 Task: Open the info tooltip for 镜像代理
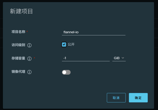tap(29, 72)
